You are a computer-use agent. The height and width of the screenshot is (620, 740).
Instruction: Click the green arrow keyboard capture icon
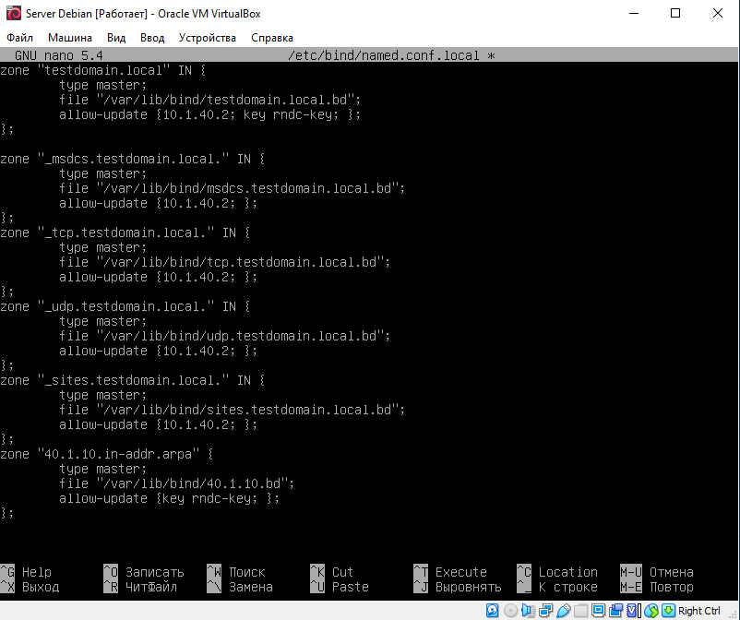coord(668,611)
